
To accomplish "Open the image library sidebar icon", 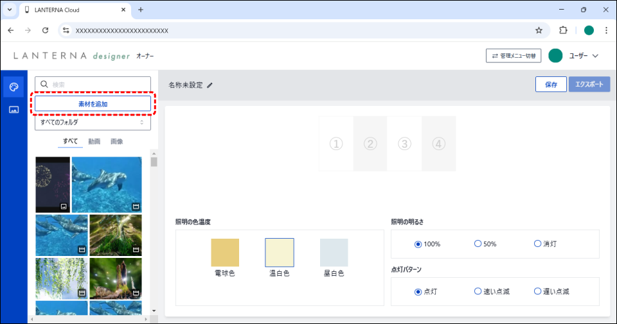I will [13, 110].
